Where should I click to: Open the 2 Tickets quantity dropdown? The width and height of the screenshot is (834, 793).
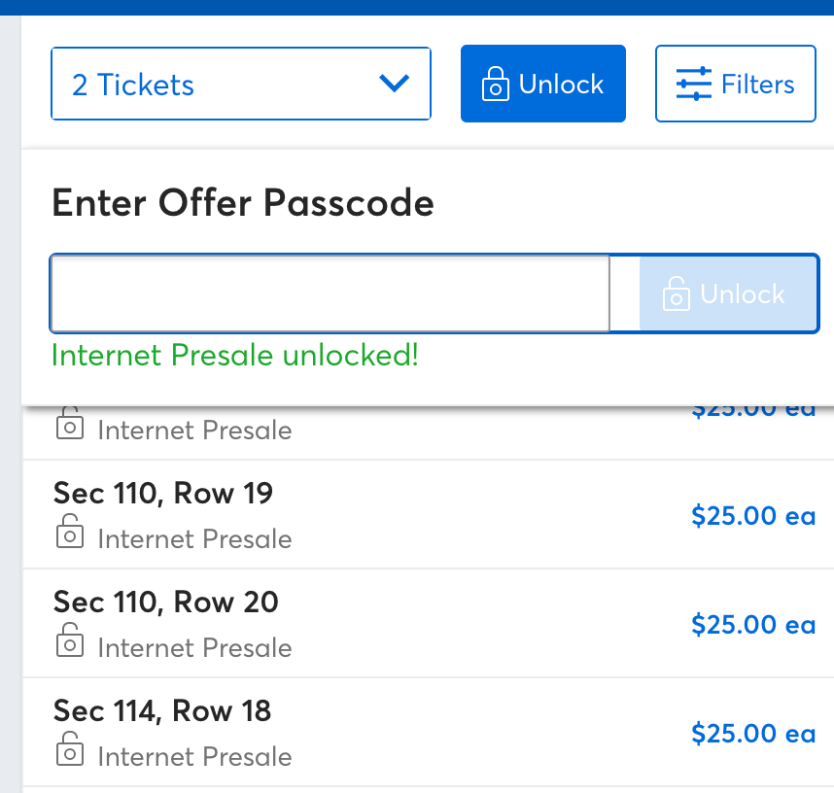241,84
